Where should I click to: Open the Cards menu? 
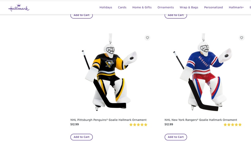tap(122, 7)
